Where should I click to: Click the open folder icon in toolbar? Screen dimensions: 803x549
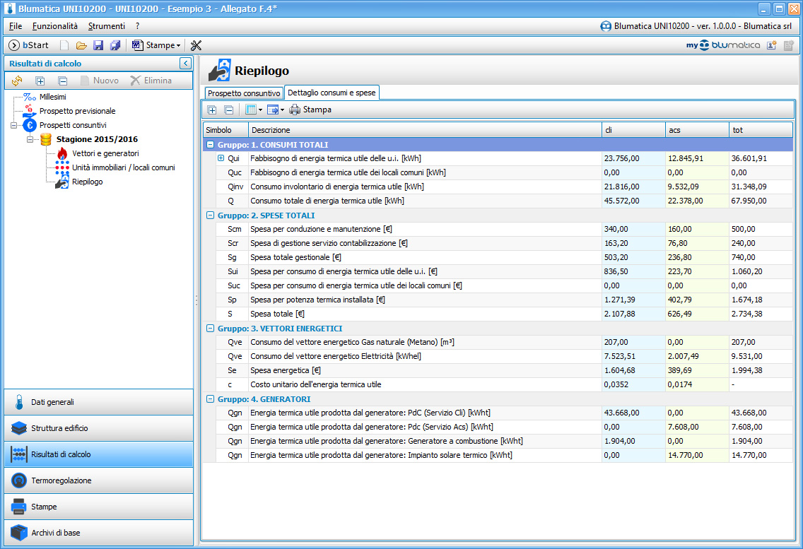coord(81,45)
